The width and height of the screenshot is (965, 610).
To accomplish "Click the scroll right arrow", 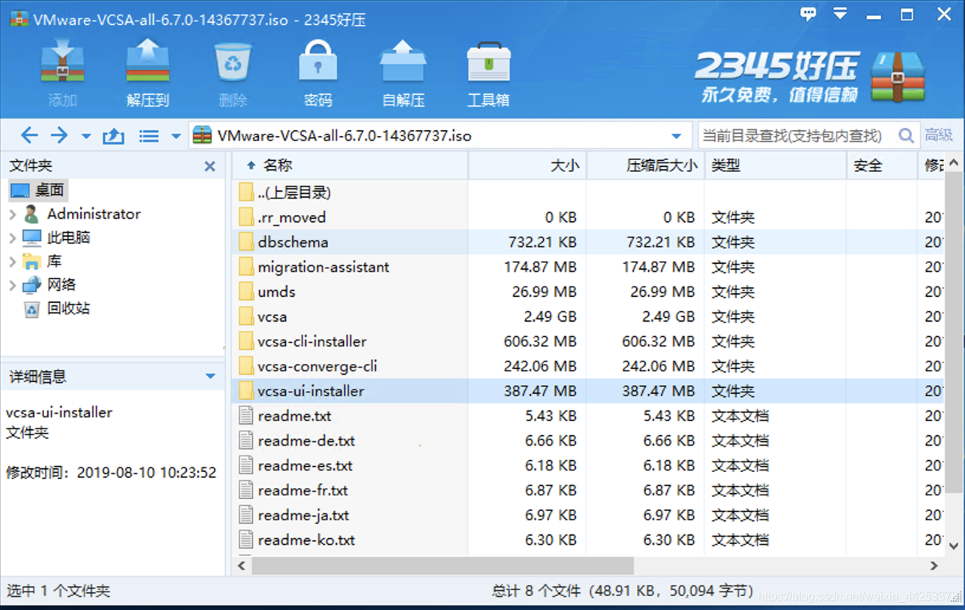I will pyautogui.click(x=934, y=566).
